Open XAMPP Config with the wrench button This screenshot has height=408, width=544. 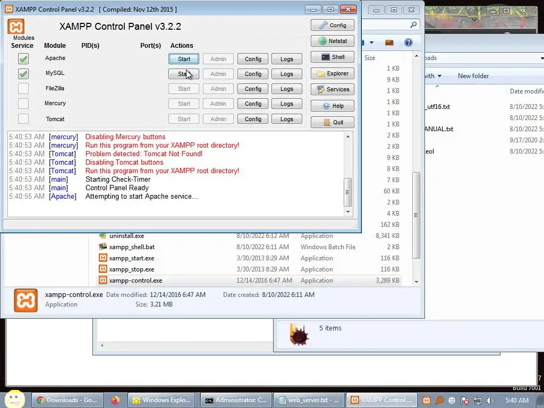click(x=333, y=25)
